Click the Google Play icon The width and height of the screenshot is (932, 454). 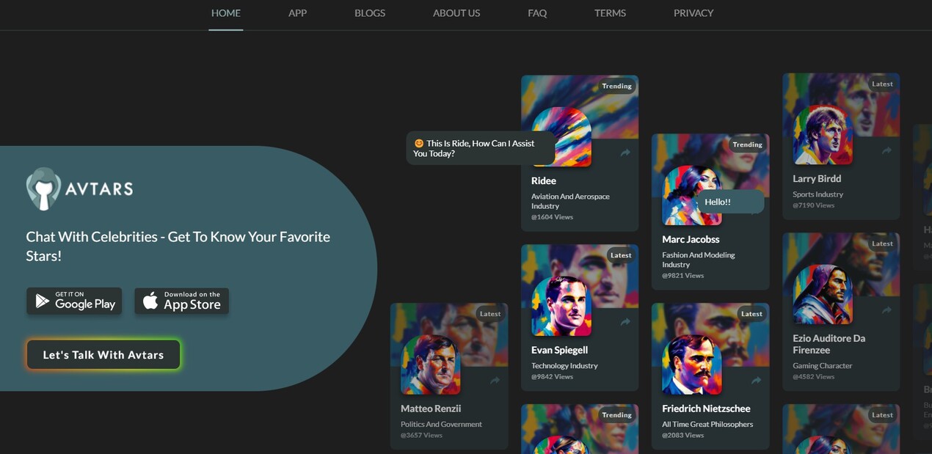43,301
